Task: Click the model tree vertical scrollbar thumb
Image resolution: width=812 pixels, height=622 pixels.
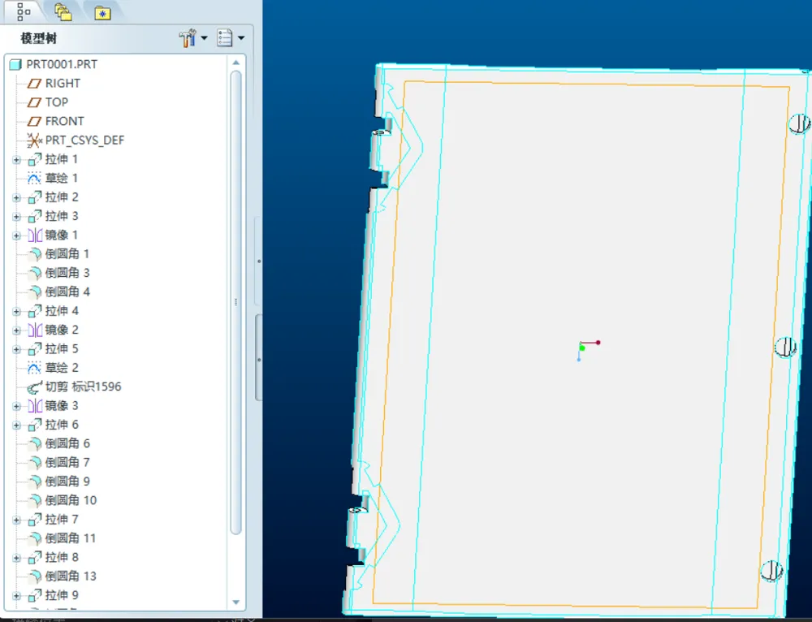Action: (x=236, y=303)
